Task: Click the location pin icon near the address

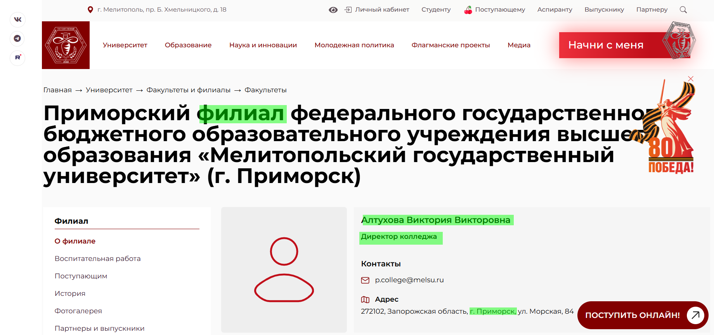Action: pyautogui.click(x=90, y=10)
